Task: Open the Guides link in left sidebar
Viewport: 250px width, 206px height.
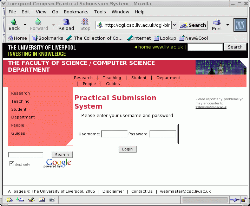Action: pyautogui.click(x=18, y=133)
